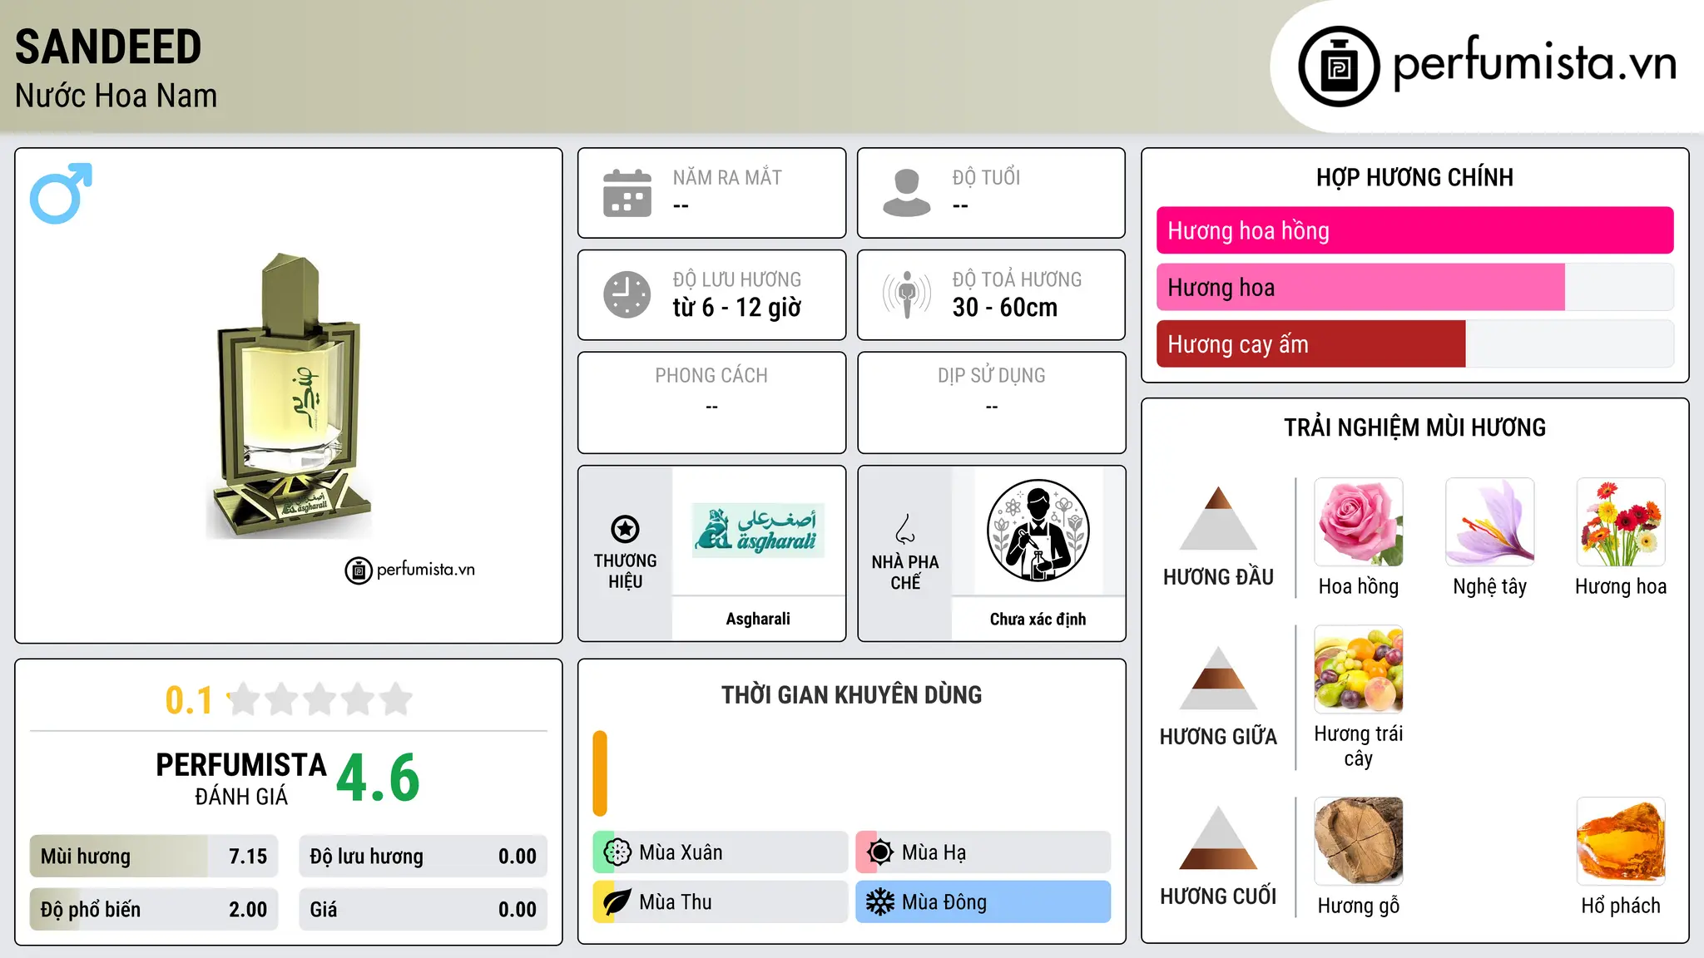Select the Mùa Xuân season row
This screenshot has width=1704, height=958.
(x=721, y=852)
